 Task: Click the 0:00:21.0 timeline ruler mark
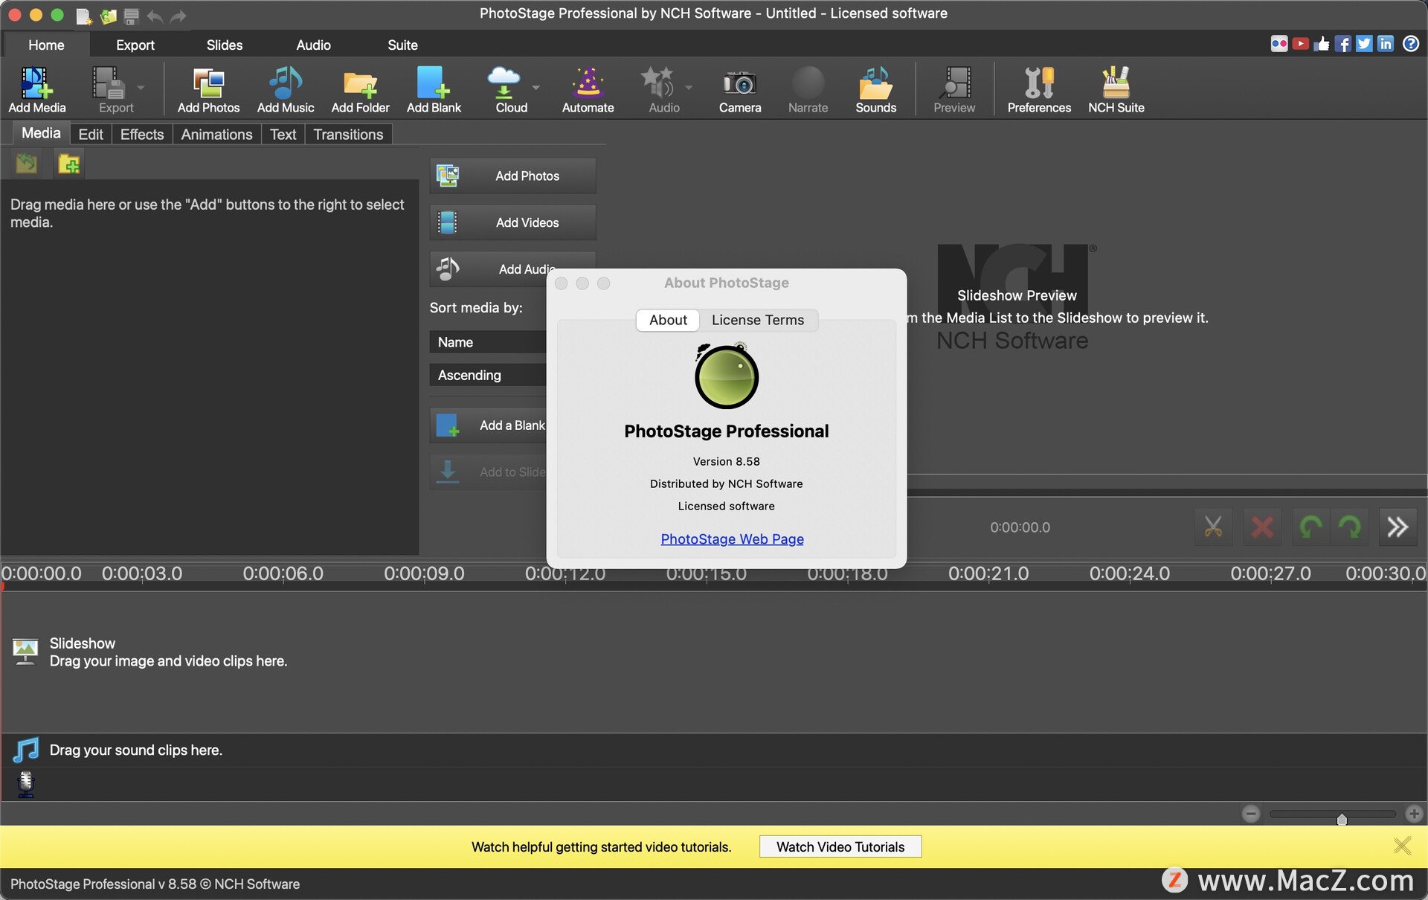coord(988,573)
